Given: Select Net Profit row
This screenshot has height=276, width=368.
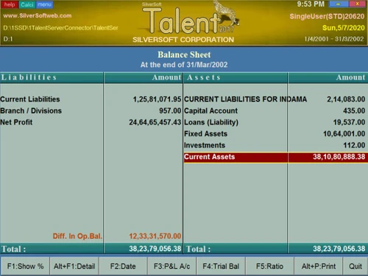Looking at the screenshot, I should (91, 122).
